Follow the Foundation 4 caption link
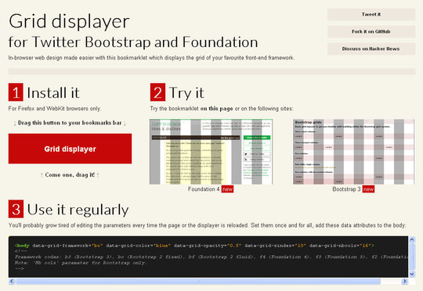423x291 pixels. pos(204,189)
